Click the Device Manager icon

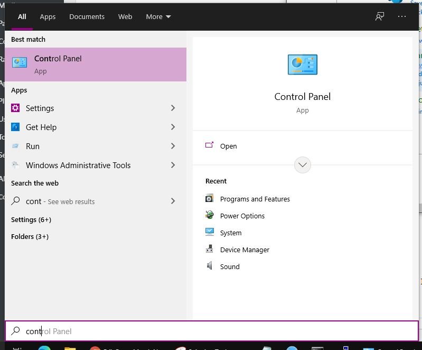tap(209, 249)
